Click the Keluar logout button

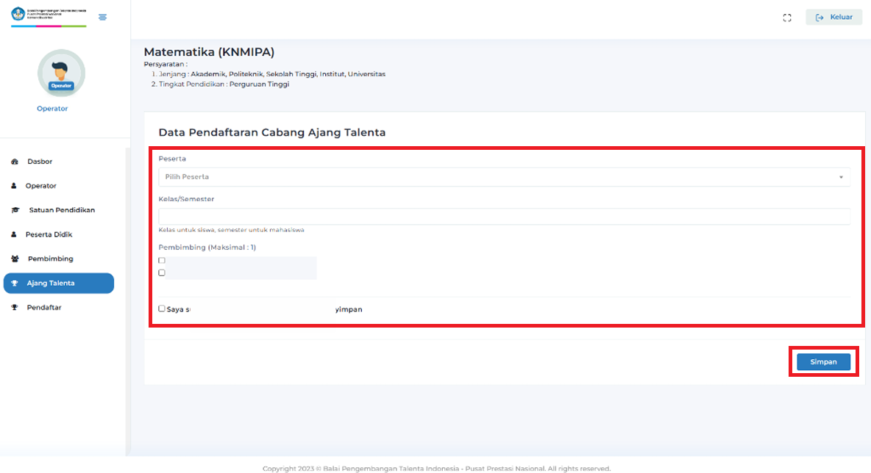click(833, 17)
